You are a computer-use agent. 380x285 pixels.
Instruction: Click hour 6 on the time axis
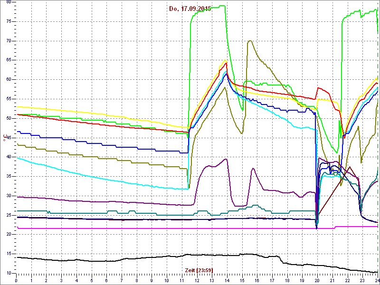(106, 281)
